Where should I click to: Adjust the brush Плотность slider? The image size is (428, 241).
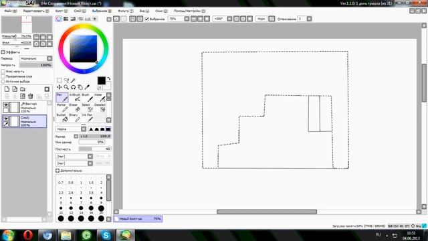[x=95, y=149]
